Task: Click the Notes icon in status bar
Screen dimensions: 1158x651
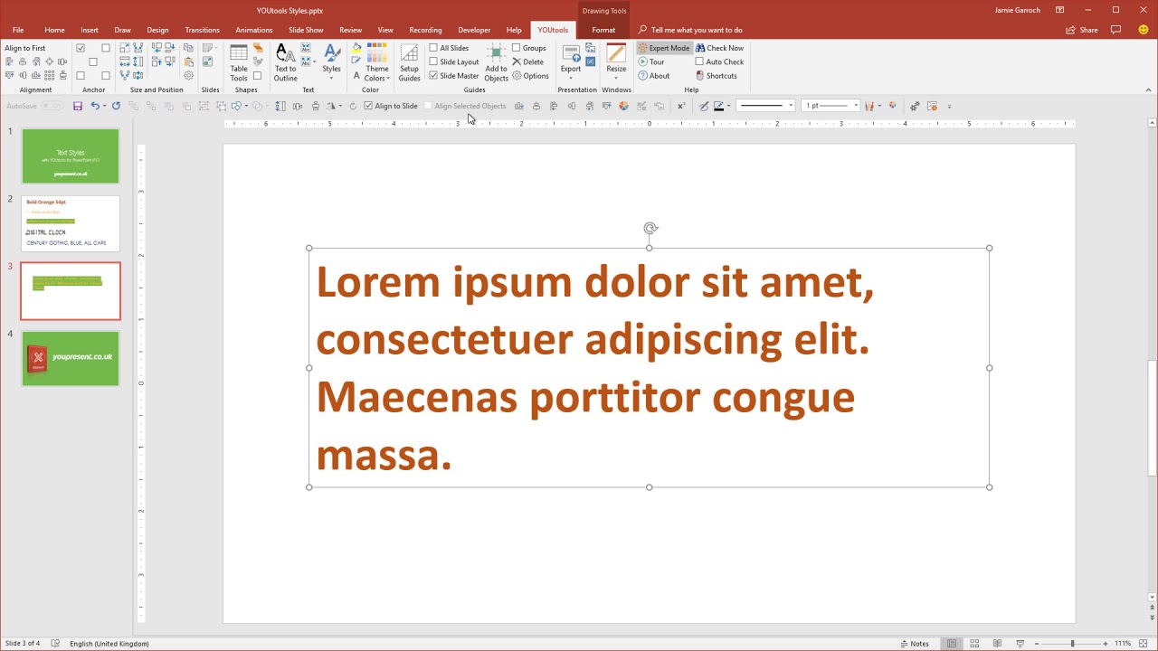Action: coord(905,644)
